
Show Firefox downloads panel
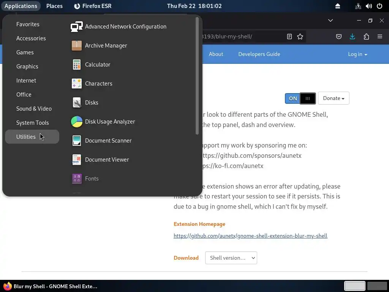(352, 36)
